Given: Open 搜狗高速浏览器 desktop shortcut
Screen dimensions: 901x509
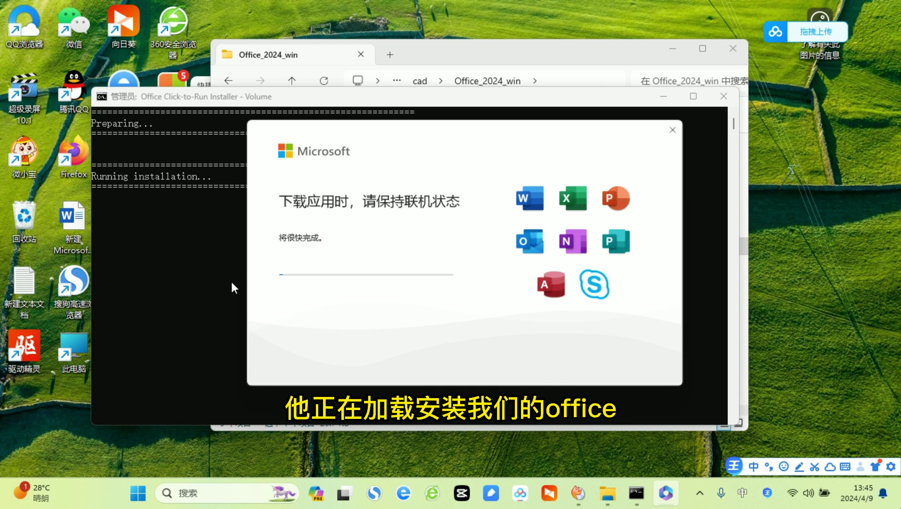Looking at the screenshot, I should 74,293.
